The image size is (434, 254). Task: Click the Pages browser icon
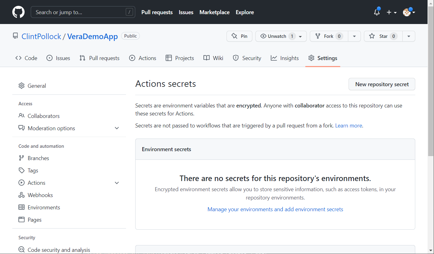coord(22,220)
